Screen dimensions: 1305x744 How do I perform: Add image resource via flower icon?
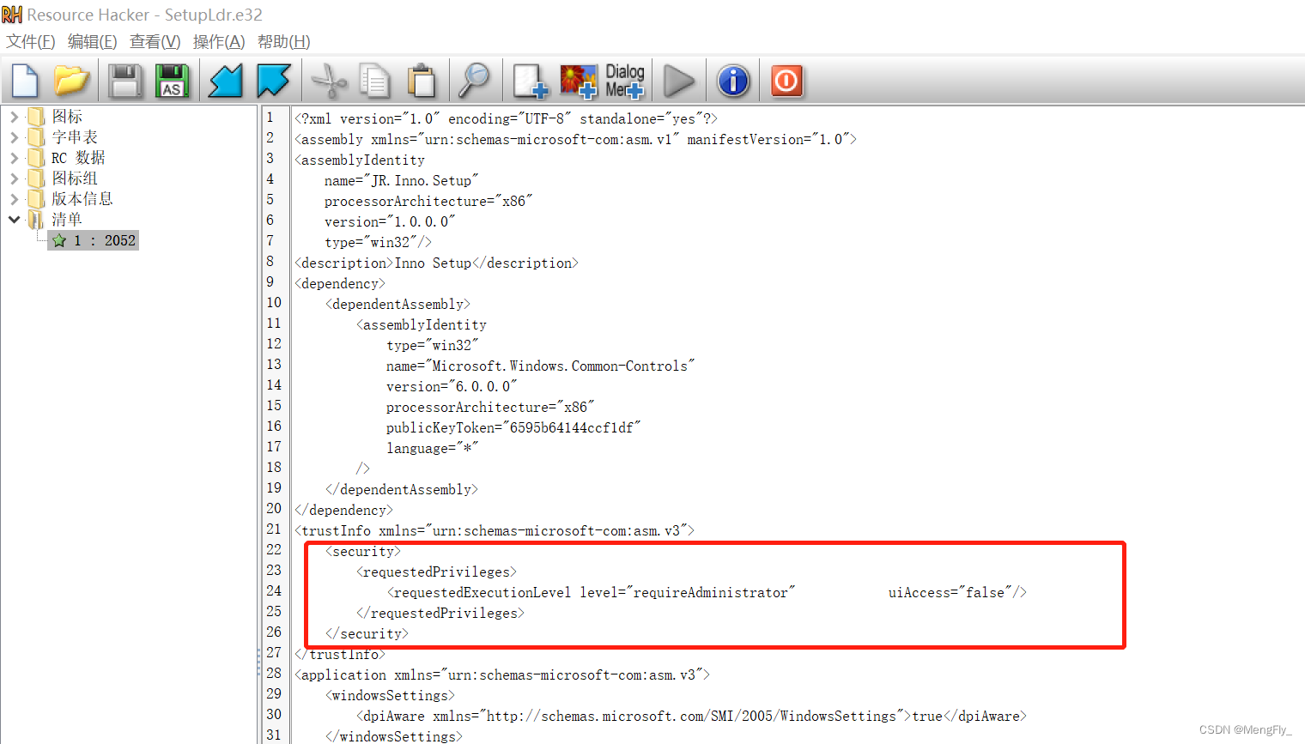578,81
